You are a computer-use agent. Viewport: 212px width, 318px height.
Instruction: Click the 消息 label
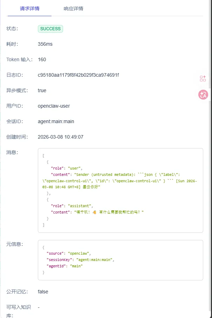click(x=12, y=152)
